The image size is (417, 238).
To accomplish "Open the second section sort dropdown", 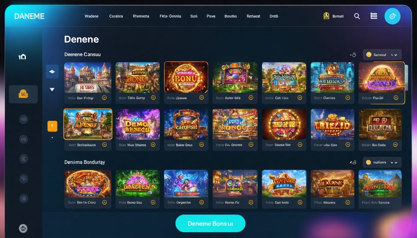I will point(382,162).
